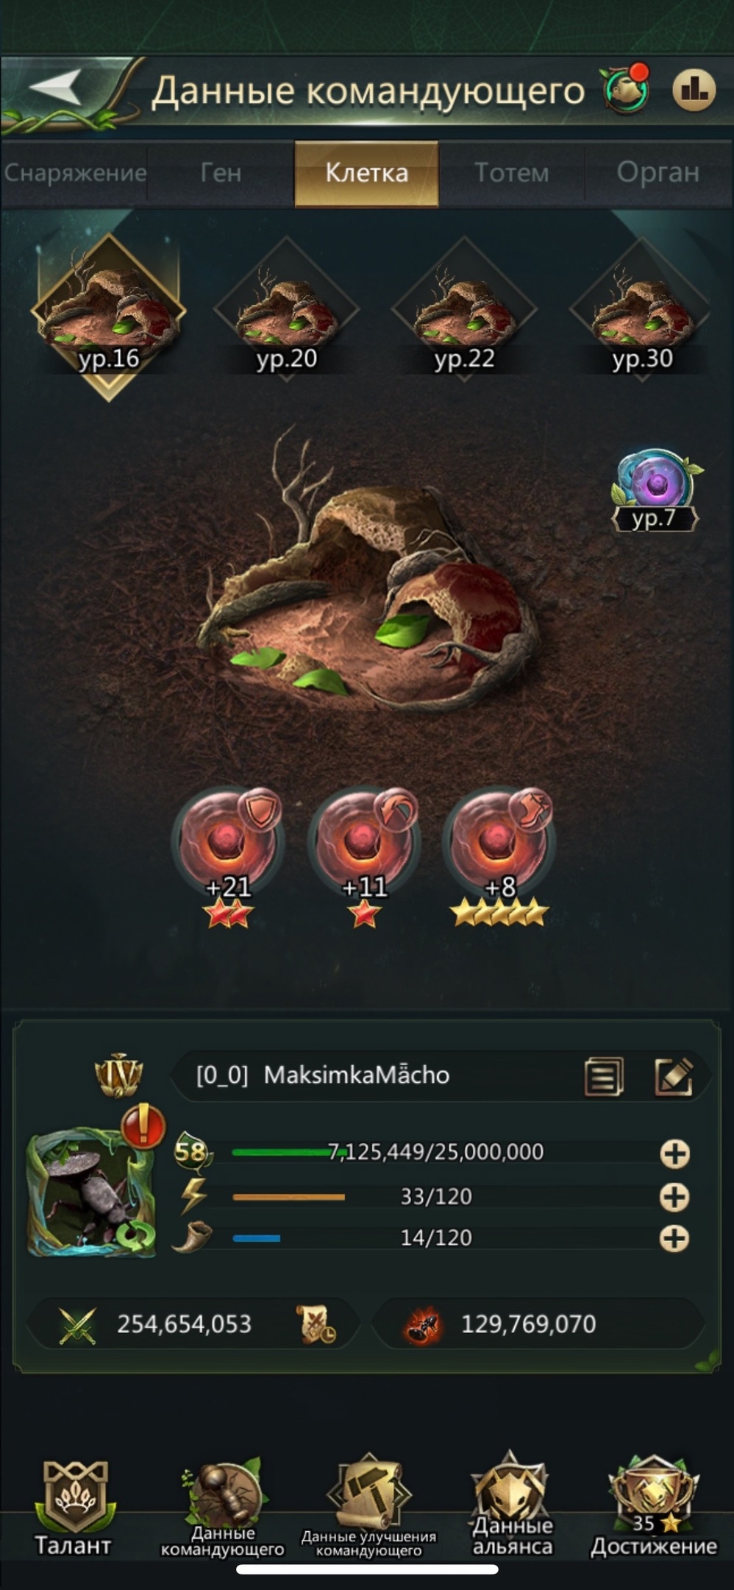Viewport: 734px width, 1590px height.
Task: Open the Талант button
Action: click(x=74, y=1508)
